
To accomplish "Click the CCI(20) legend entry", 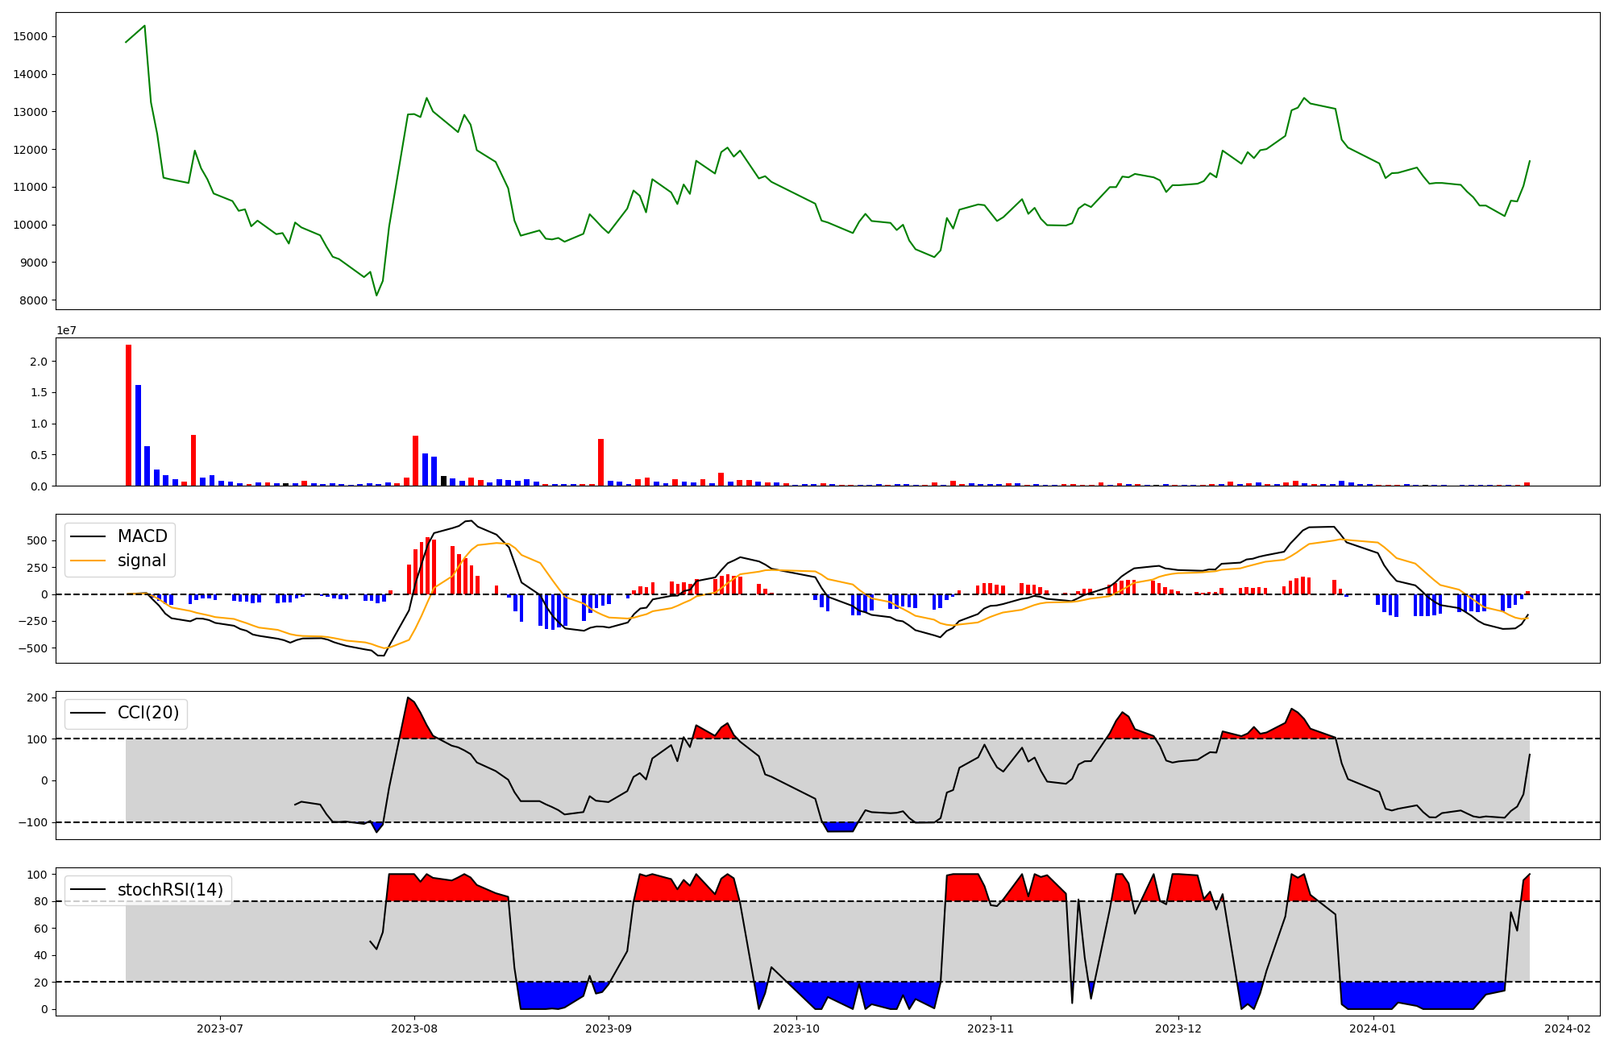I will pyautogui.click(x=148, y=713).
